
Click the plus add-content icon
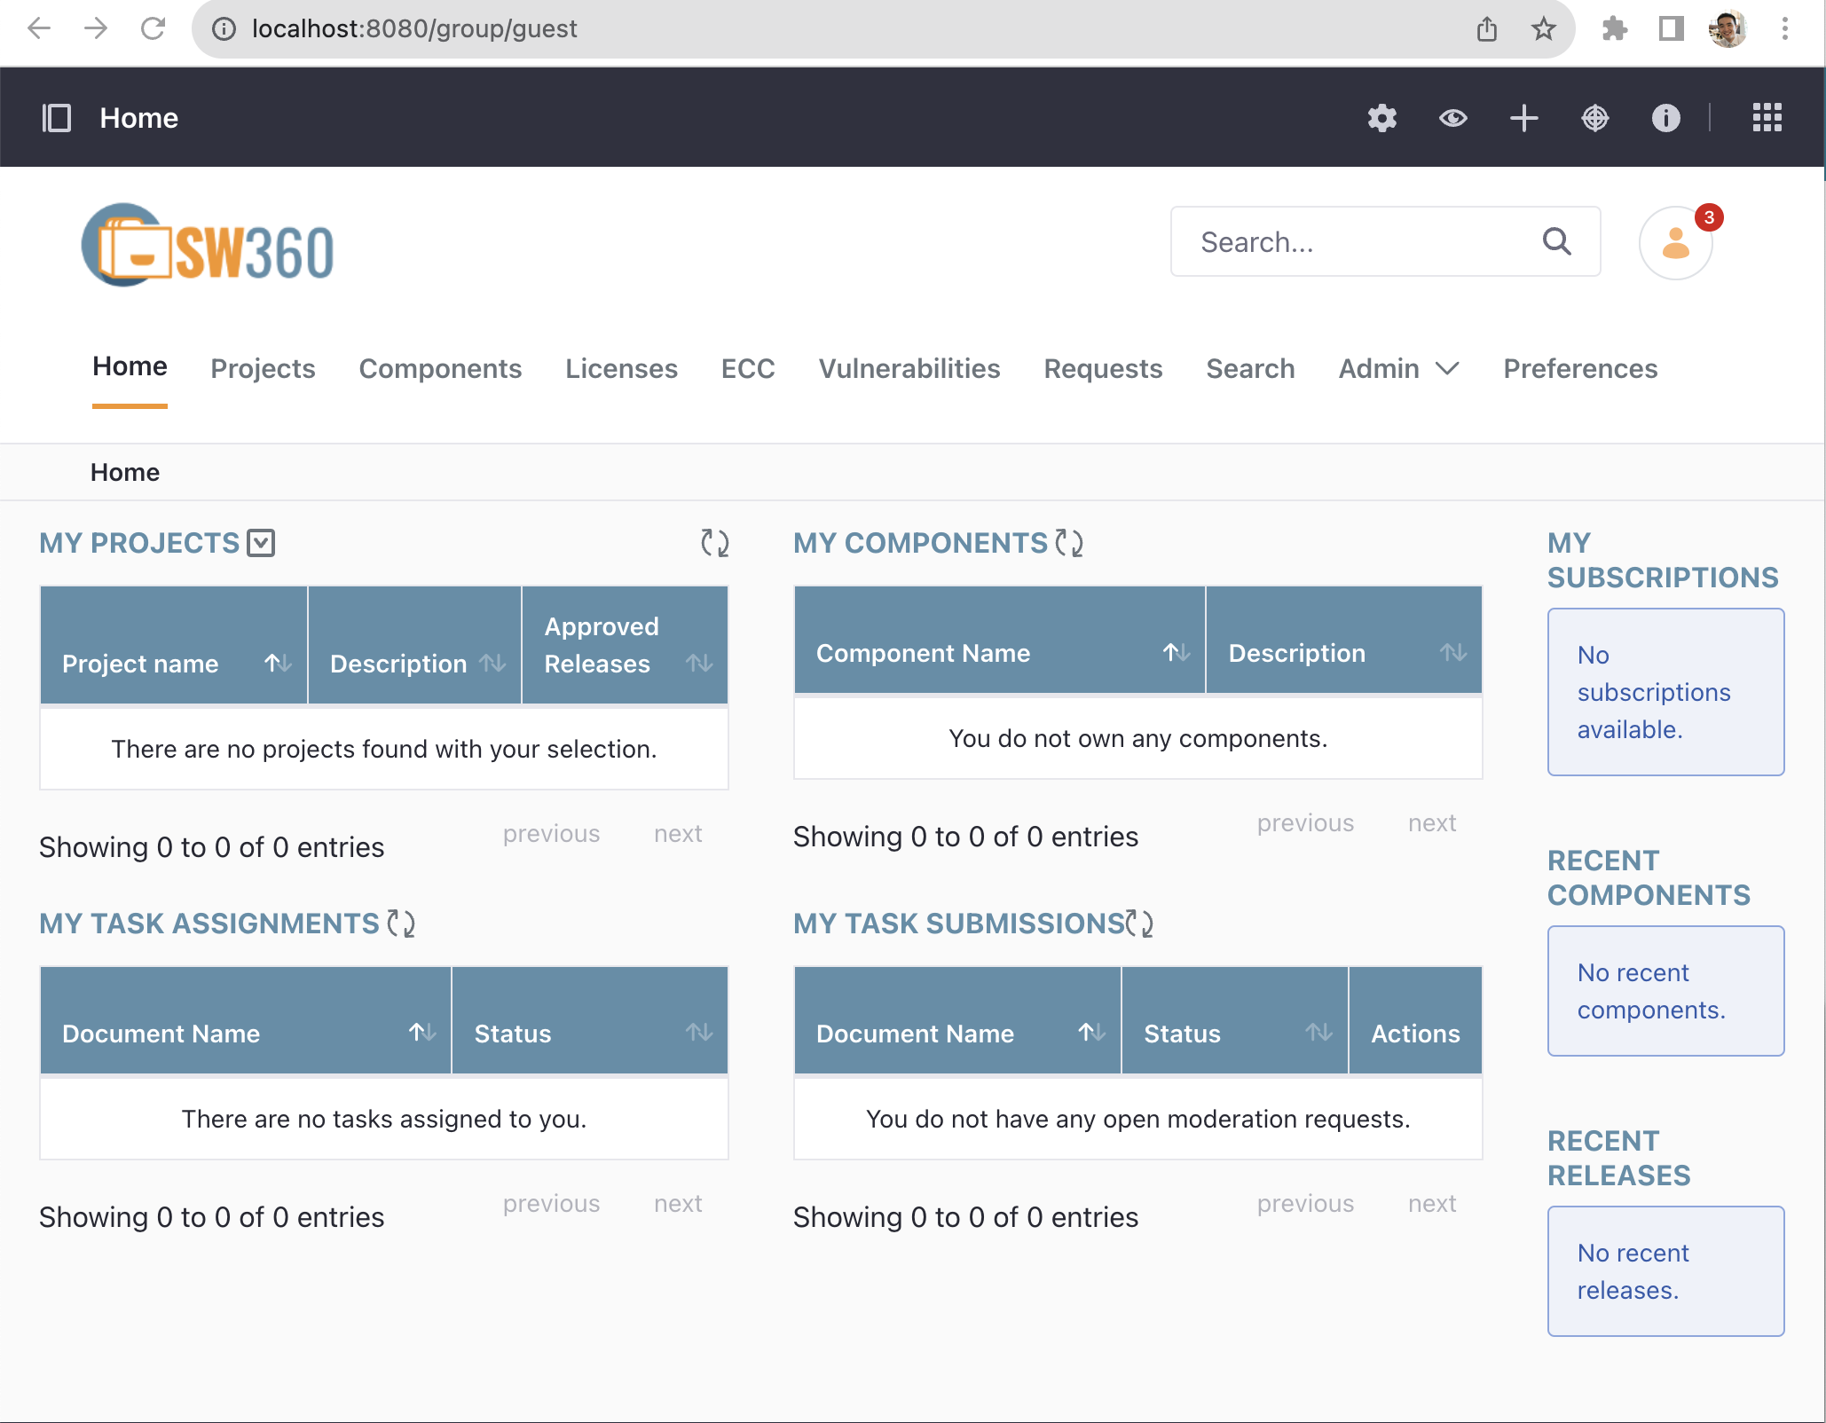tap(1523, 118)
